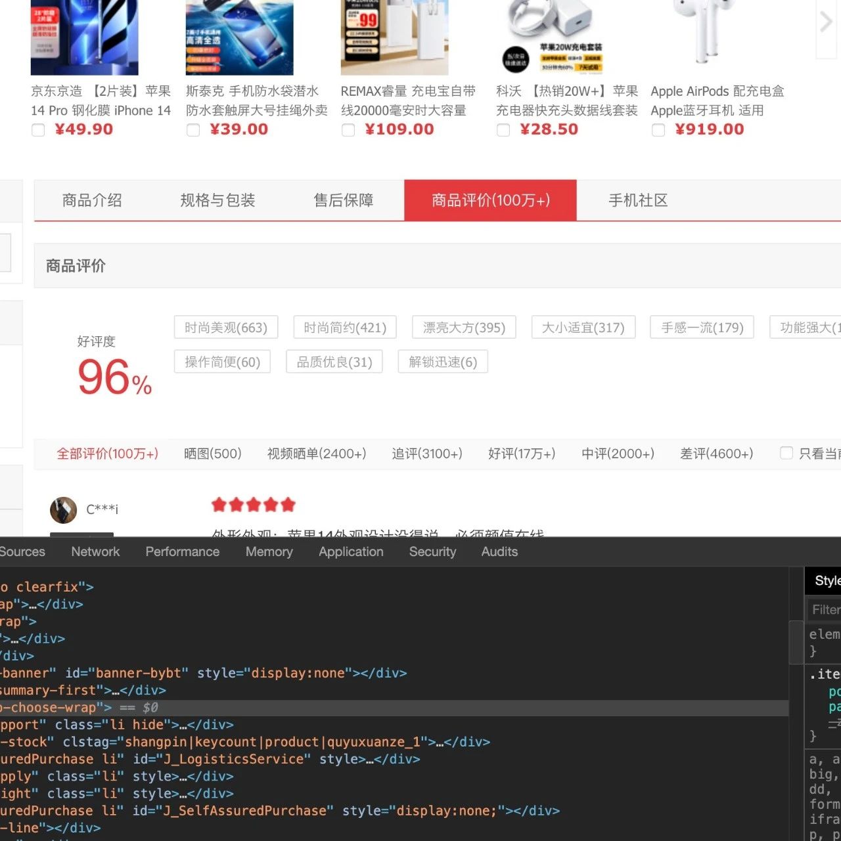Show 晒图(500) photo reviews
This screenshot has height=841, width=841.
[213, 454]
